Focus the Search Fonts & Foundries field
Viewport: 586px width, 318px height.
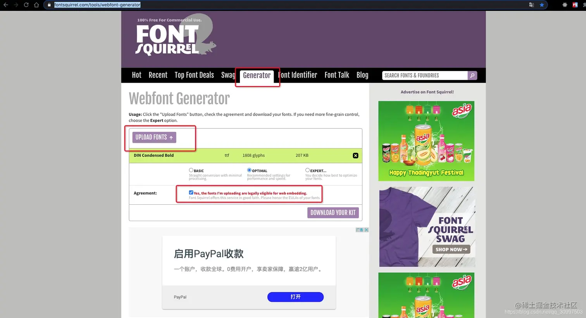[425, 76]
